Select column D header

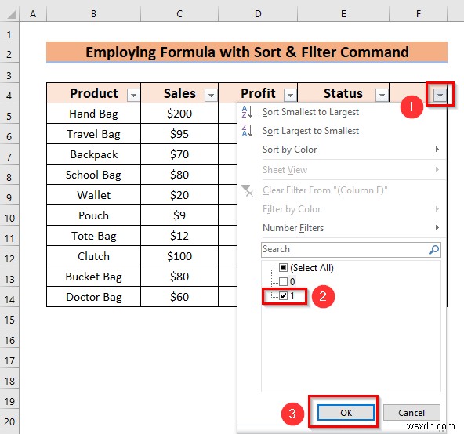258,13
